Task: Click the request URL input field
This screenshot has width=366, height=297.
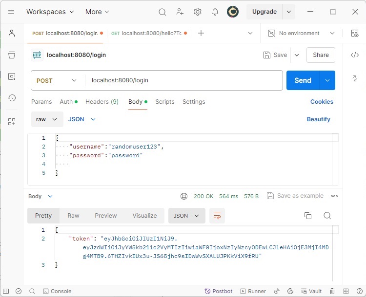Action: (183, 81)
